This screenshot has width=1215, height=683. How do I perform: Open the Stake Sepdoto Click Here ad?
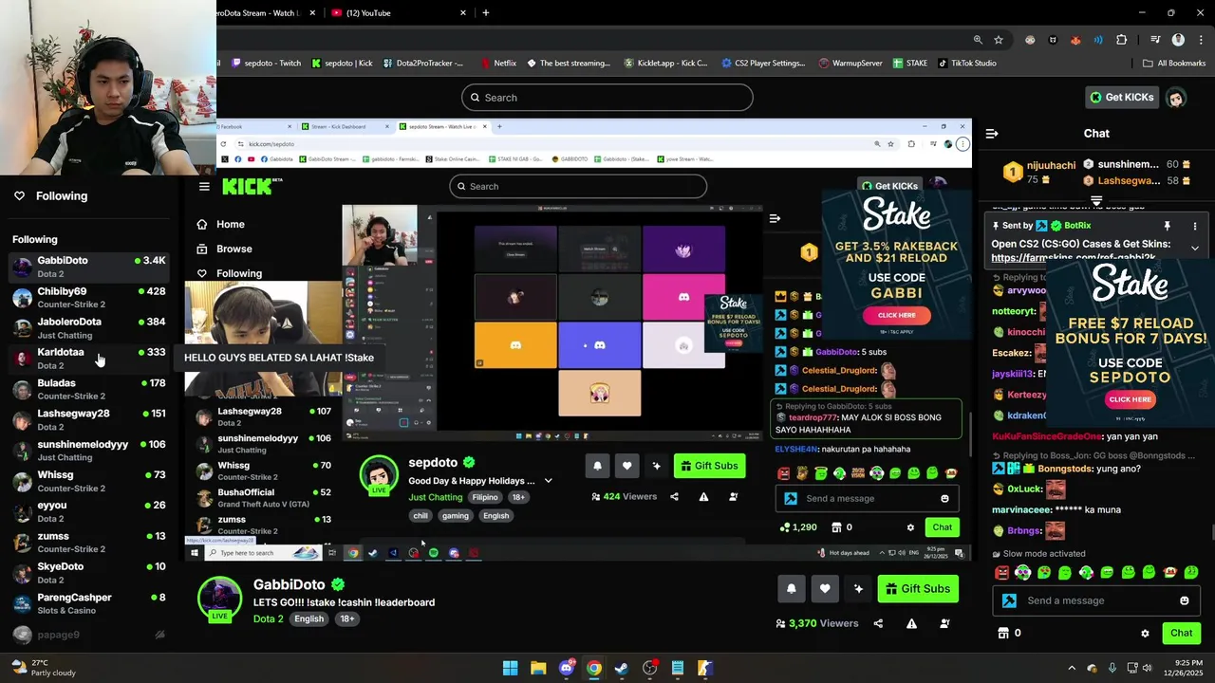point(1130,399)
